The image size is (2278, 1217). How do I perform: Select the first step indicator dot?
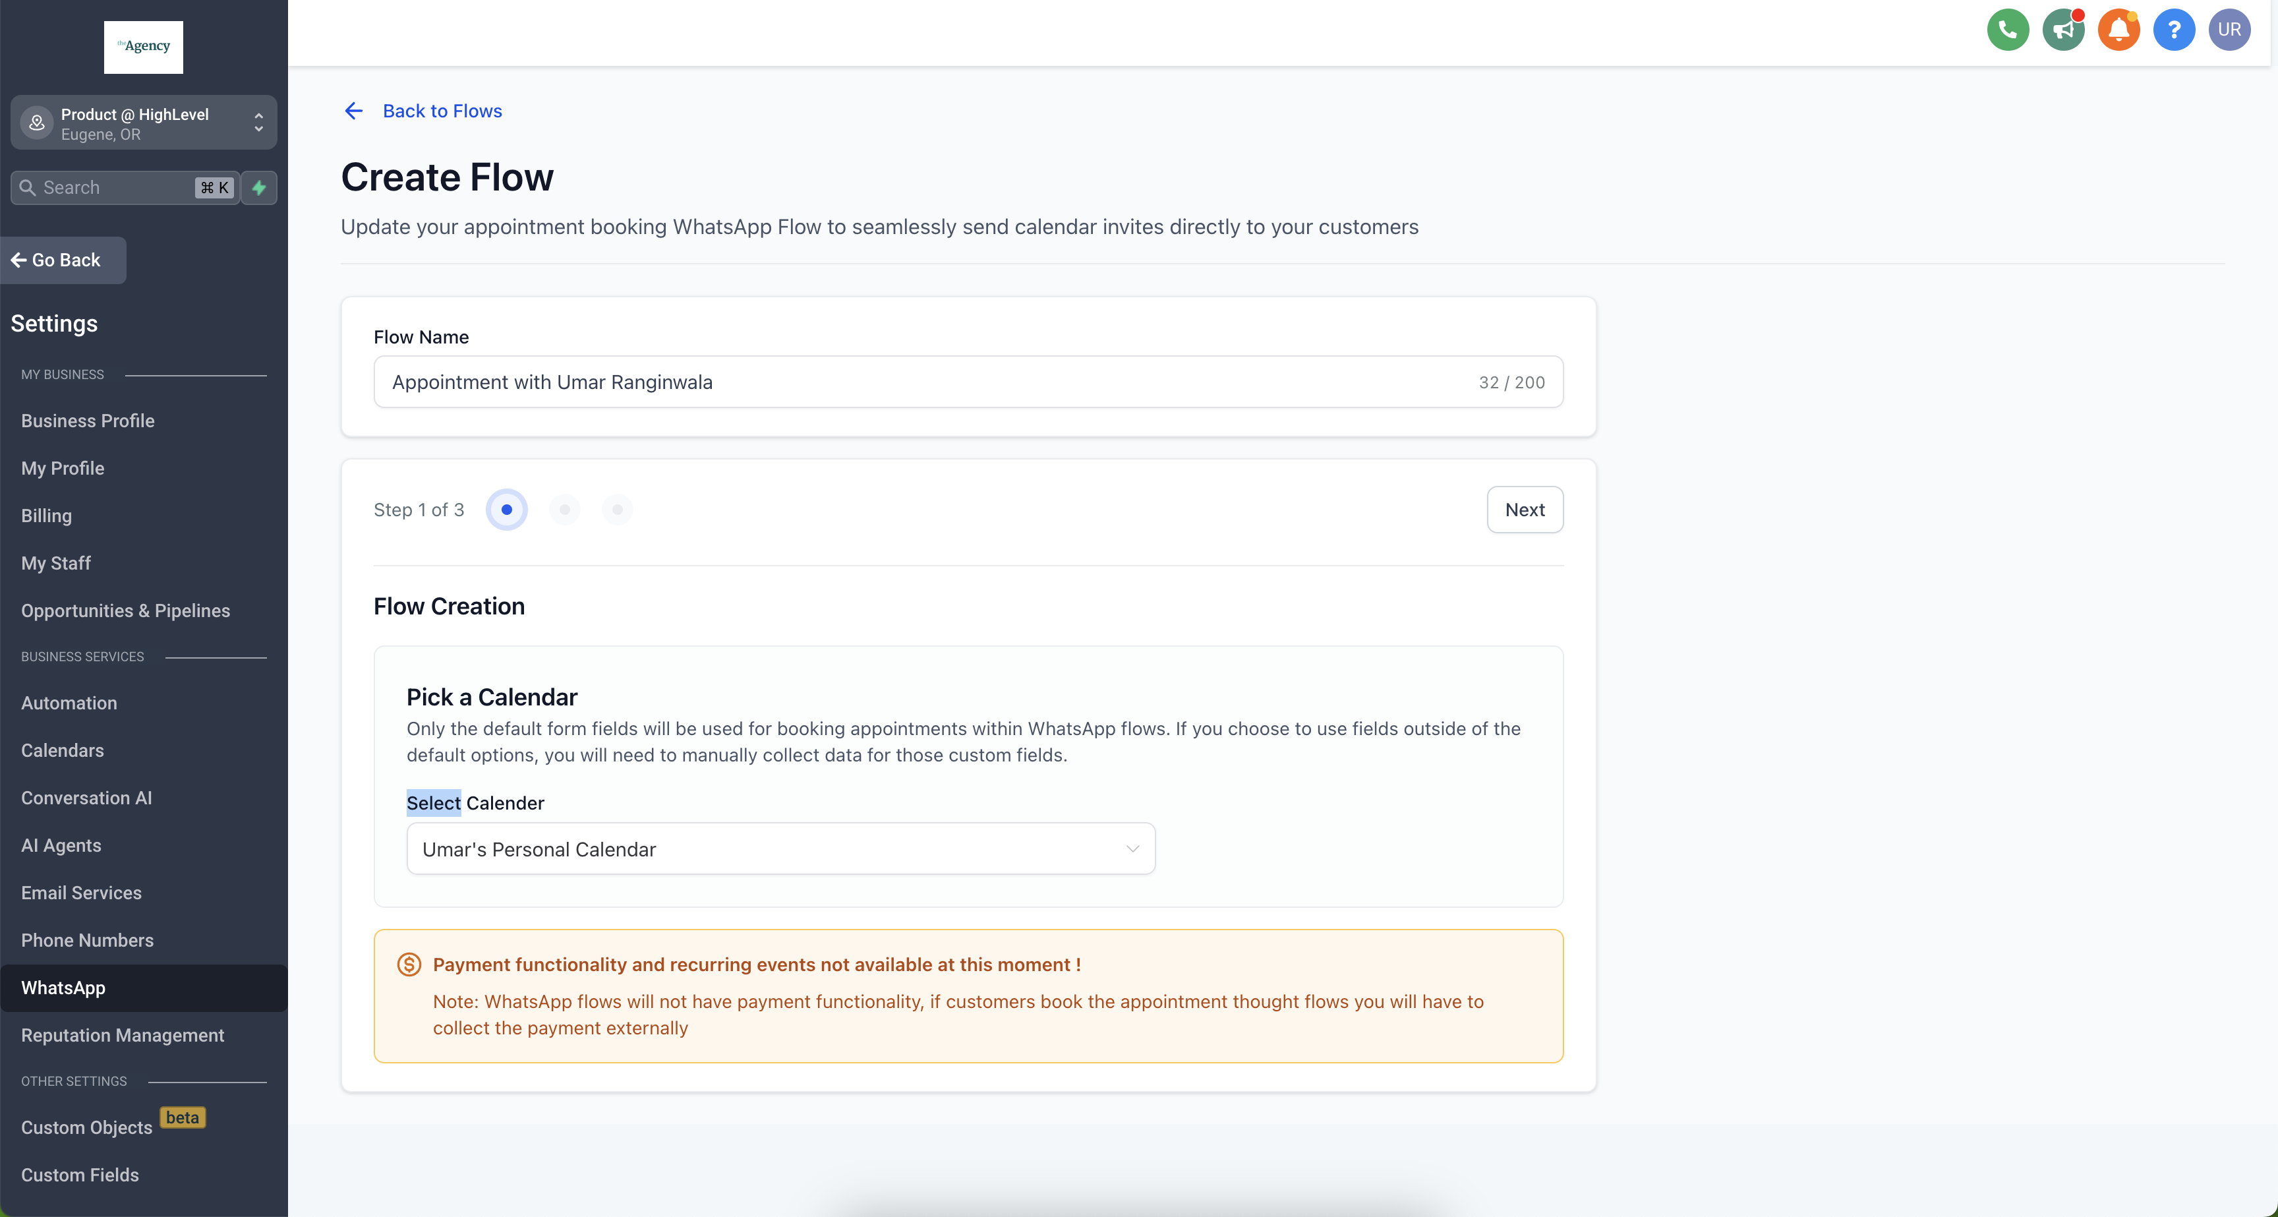507,510
